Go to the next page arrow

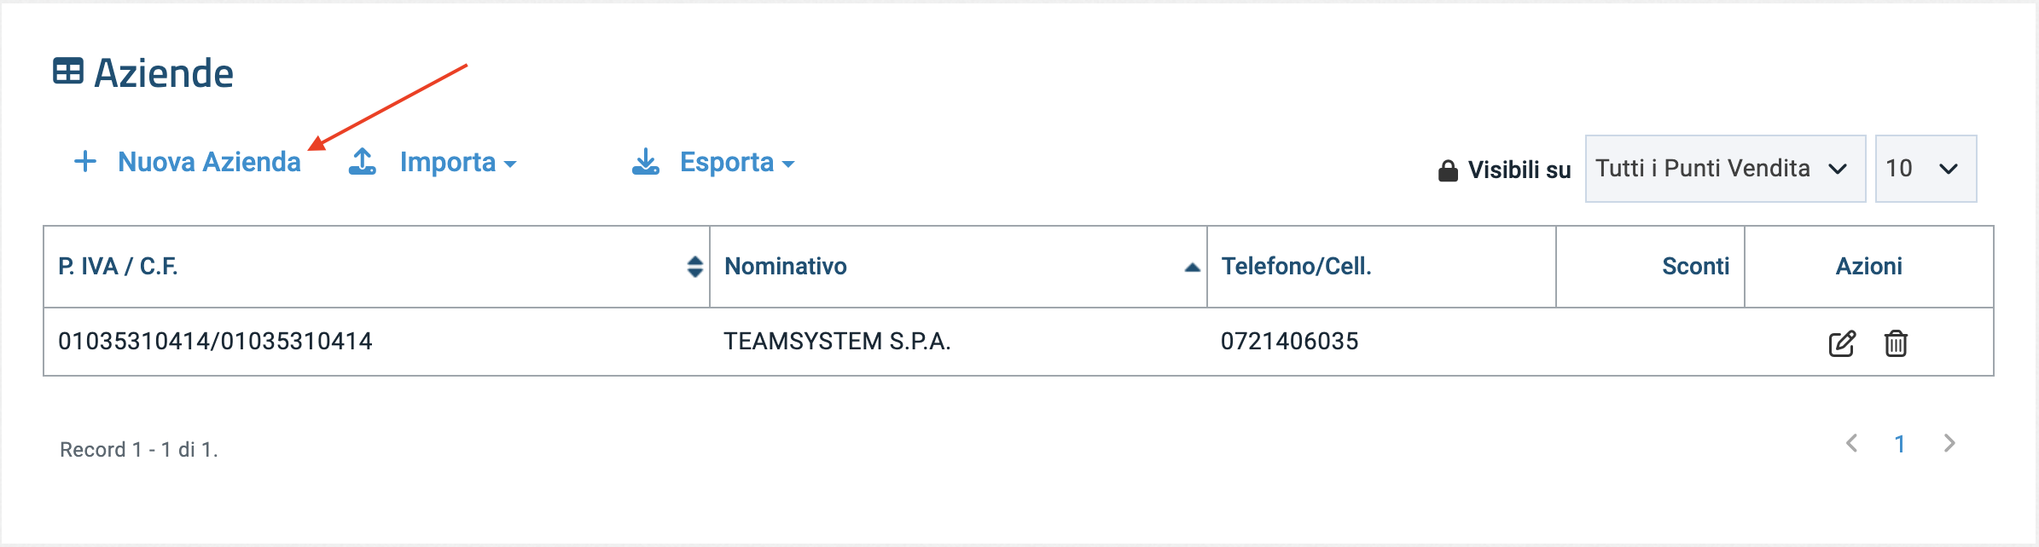coord(1949,443)
